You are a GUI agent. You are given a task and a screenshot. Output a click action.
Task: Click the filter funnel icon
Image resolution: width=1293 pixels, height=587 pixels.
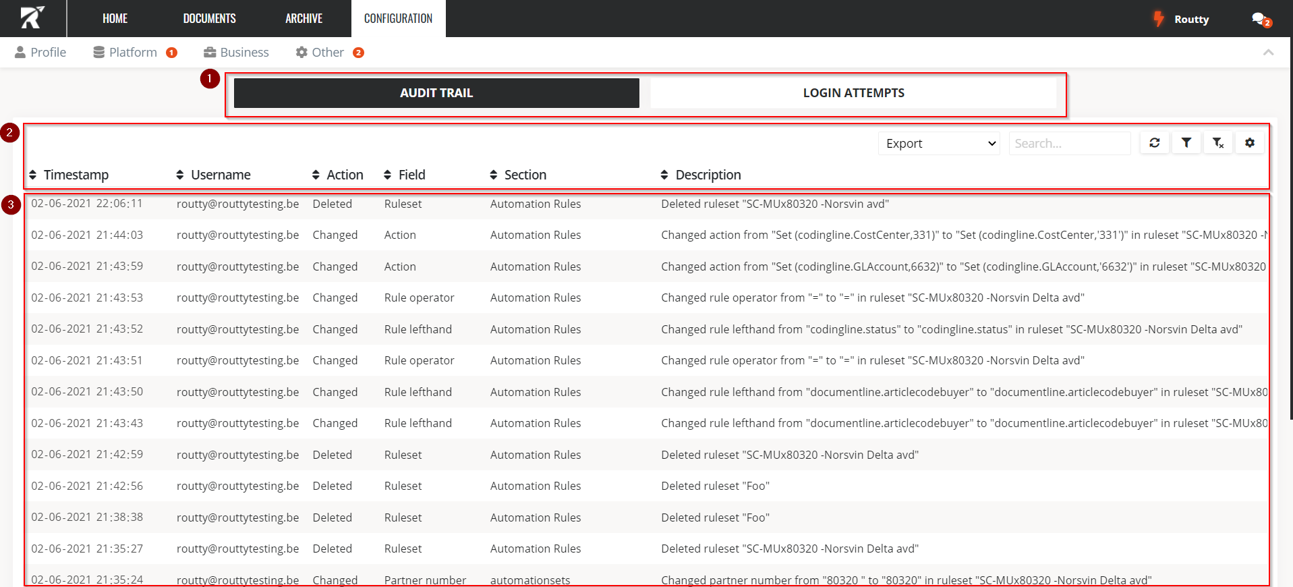1186,143
